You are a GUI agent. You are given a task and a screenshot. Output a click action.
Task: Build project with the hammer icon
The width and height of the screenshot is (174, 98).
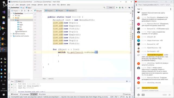[x=104, y=8]
